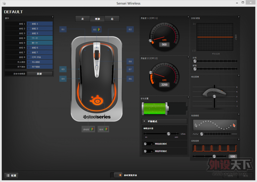Open the 向上滚动 scroll up assignment
Screen dimensions: 257x182
pos(40,62)
